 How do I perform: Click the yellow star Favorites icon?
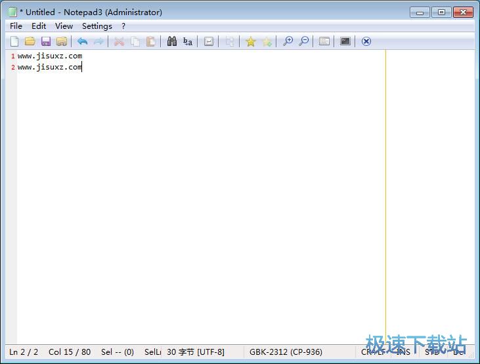pyautogui.click(x=250, y=41)
